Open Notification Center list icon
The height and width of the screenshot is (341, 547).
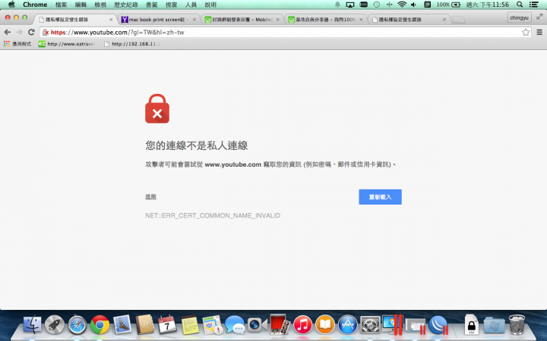coord(534,5)
